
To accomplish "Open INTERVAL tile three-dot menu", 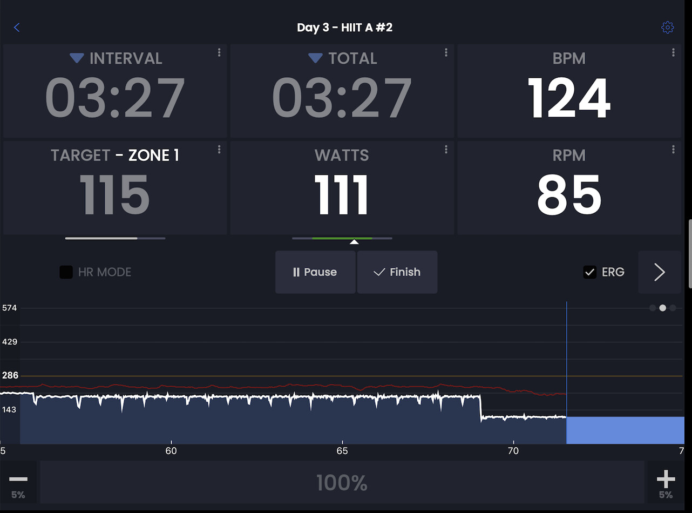I will point(219,52).
